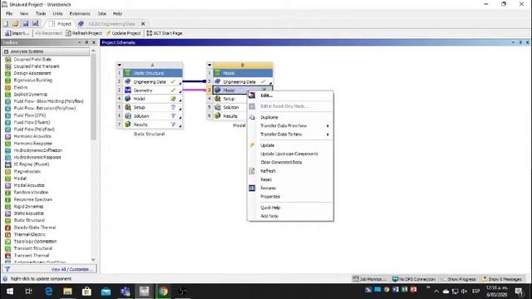Open the File menu
The width and height of the screenshot is (532, 299).
(x=9, y=13)
